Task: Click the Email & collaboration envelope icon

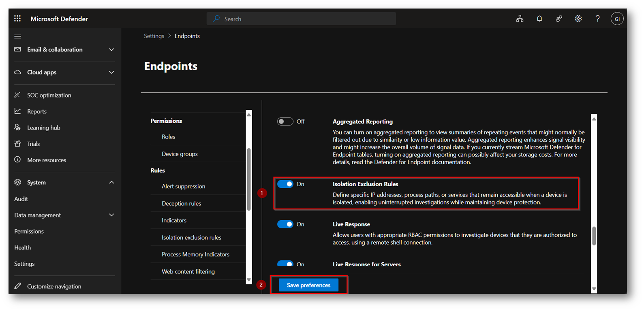Action: (17, 49)
